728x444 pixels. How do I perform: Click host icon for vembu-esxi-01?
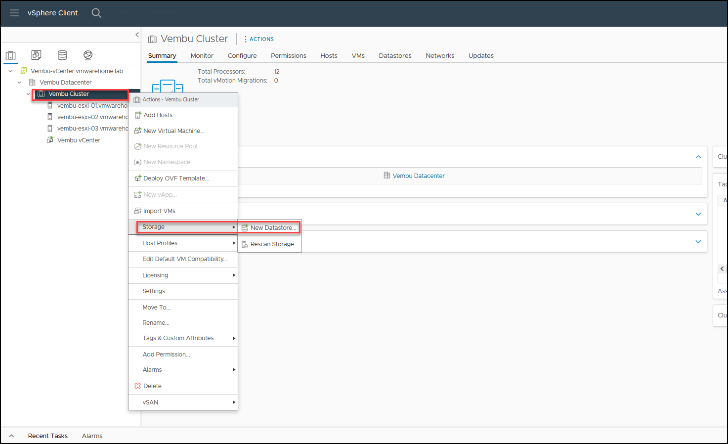point(50,105)
